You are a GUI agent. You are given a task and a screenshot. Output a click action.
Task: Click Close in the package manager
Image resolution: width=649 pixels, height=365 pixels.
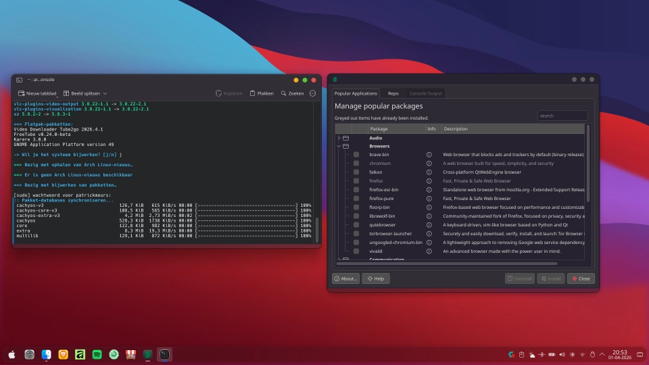581,278
